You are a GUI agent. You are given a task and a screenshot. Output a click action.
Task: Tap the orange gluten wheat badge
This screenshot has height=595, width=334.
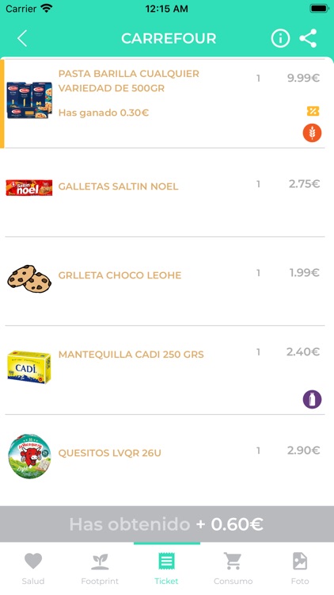312,132
